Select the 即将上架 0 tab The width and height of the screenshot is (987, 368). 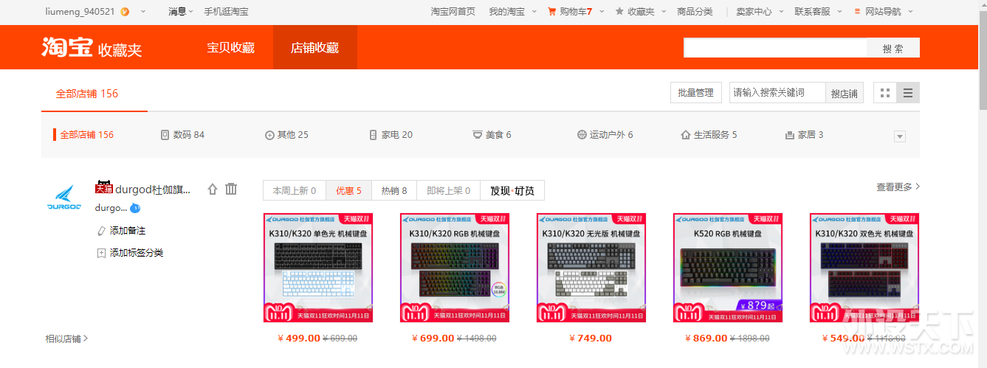click(448, 190)
